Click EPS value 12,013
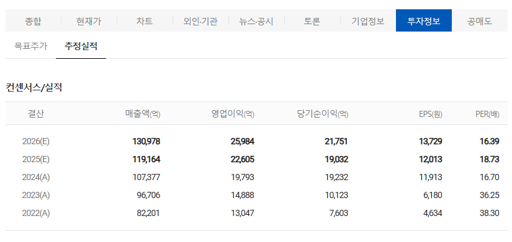Viewport: 512px width, 242px height. (x=430, y=159)
